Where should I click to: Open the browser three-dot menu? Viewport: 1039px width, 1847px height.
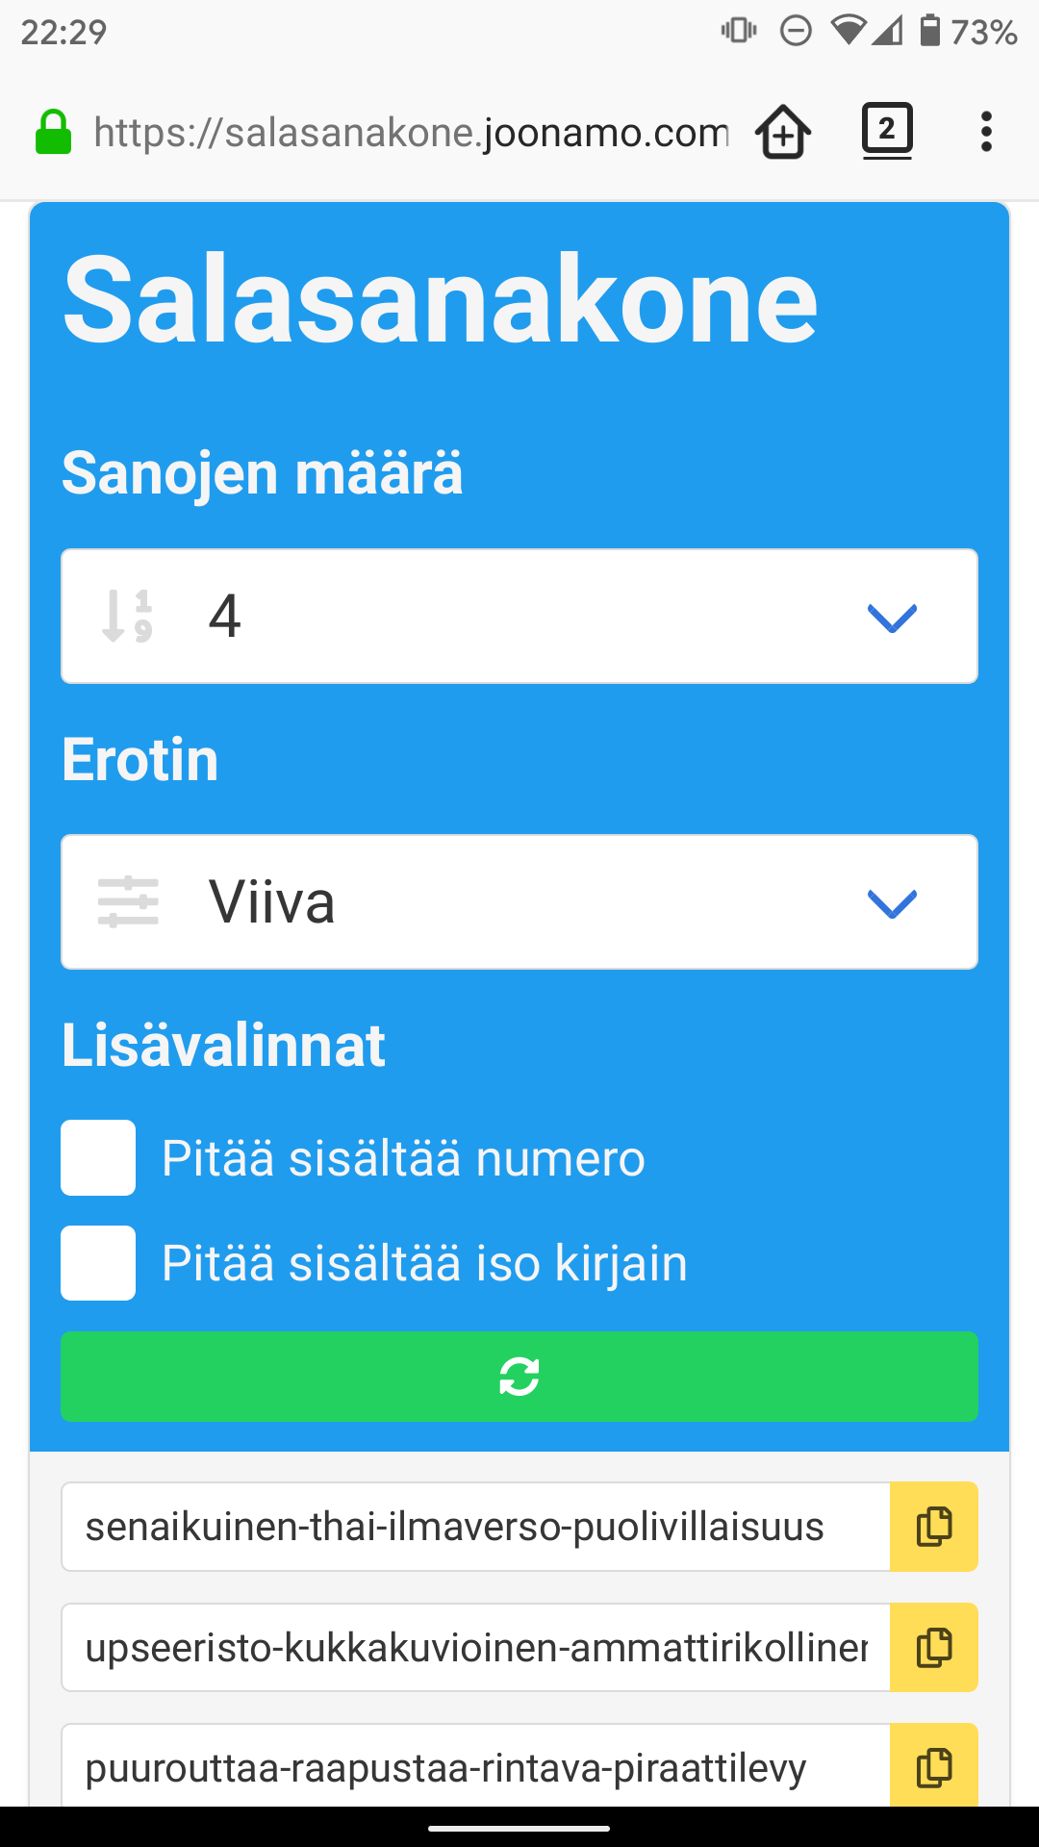click(x=986, y=131)
